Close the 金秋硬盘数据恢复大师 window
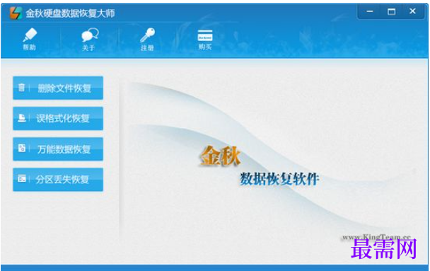Screen dimensions: 430x271 pyautogui.click(x=412, y=11)
